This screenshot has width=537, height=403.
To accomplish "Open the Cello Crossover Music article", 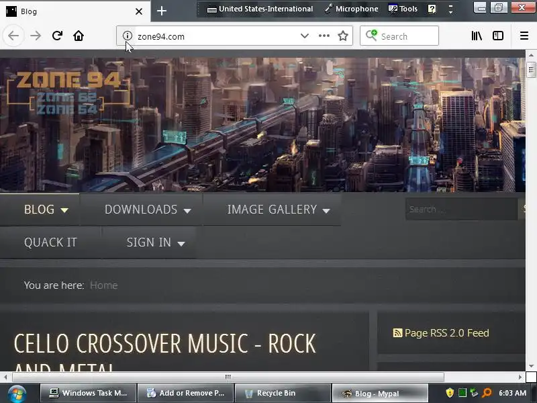I will tap(164, 351).
